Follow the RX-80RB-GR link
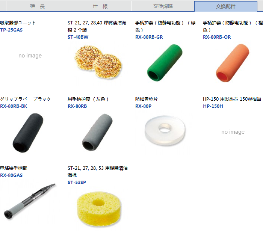The height and width of the screenshot is (234, 263). point(149,37)
